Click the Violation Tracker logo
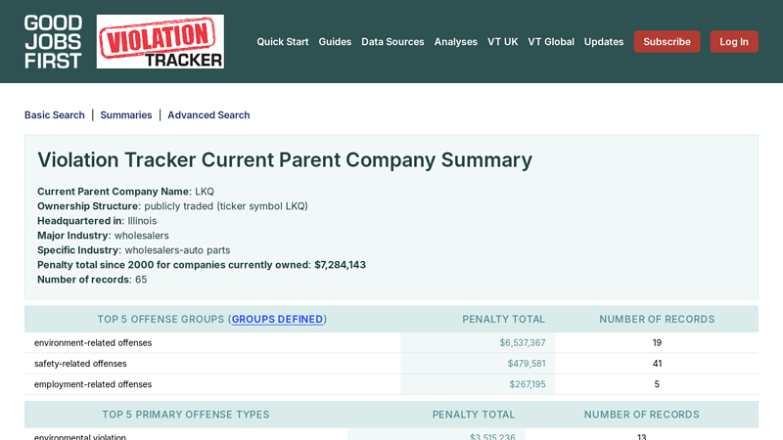 click(160, 41)
